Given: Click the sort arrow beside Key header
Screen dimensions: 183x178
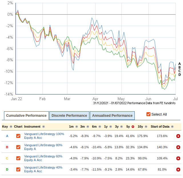Looking at the screenshot, I should coord(11,127).
